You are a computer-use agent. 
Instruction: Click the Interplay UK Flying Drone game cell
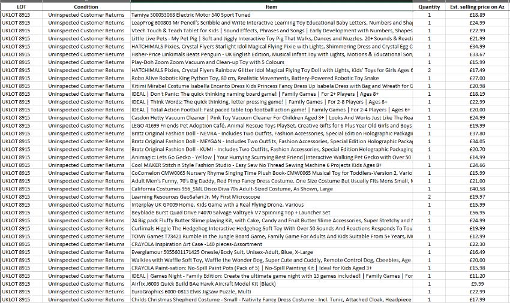click(272, 205)
